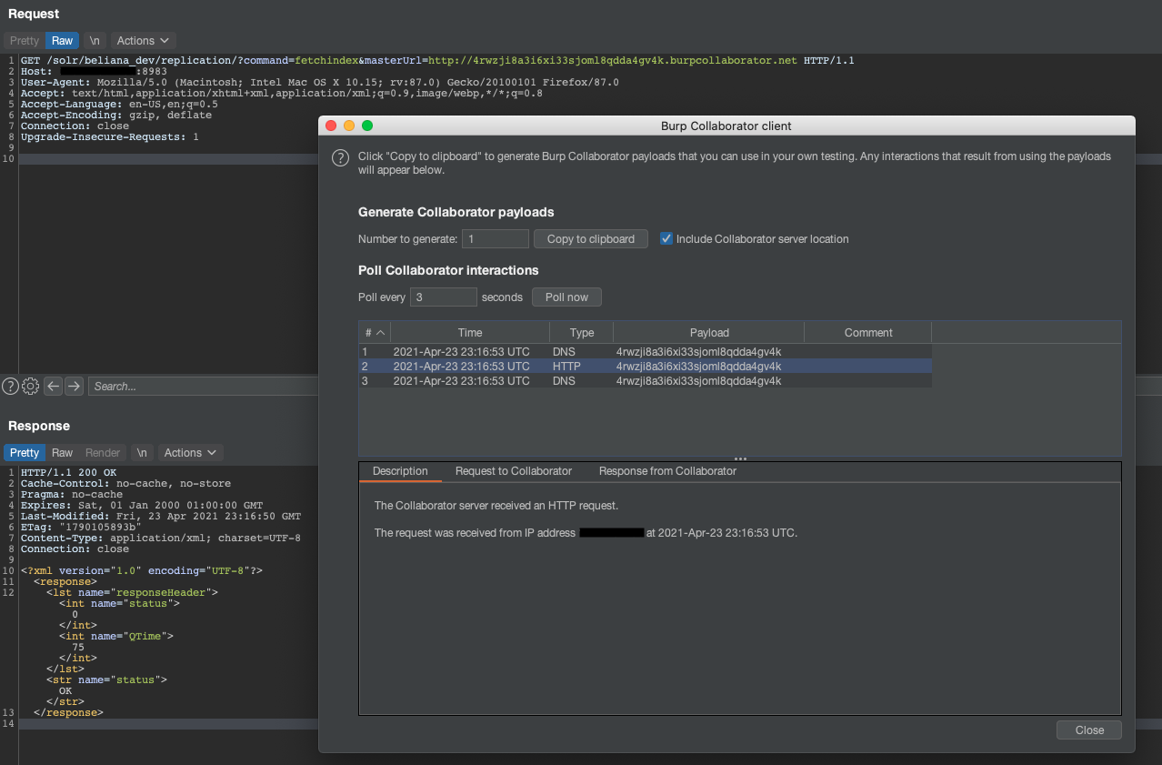
Task: Switch Request view to Raw tab
Action: (x=63, y=41)
